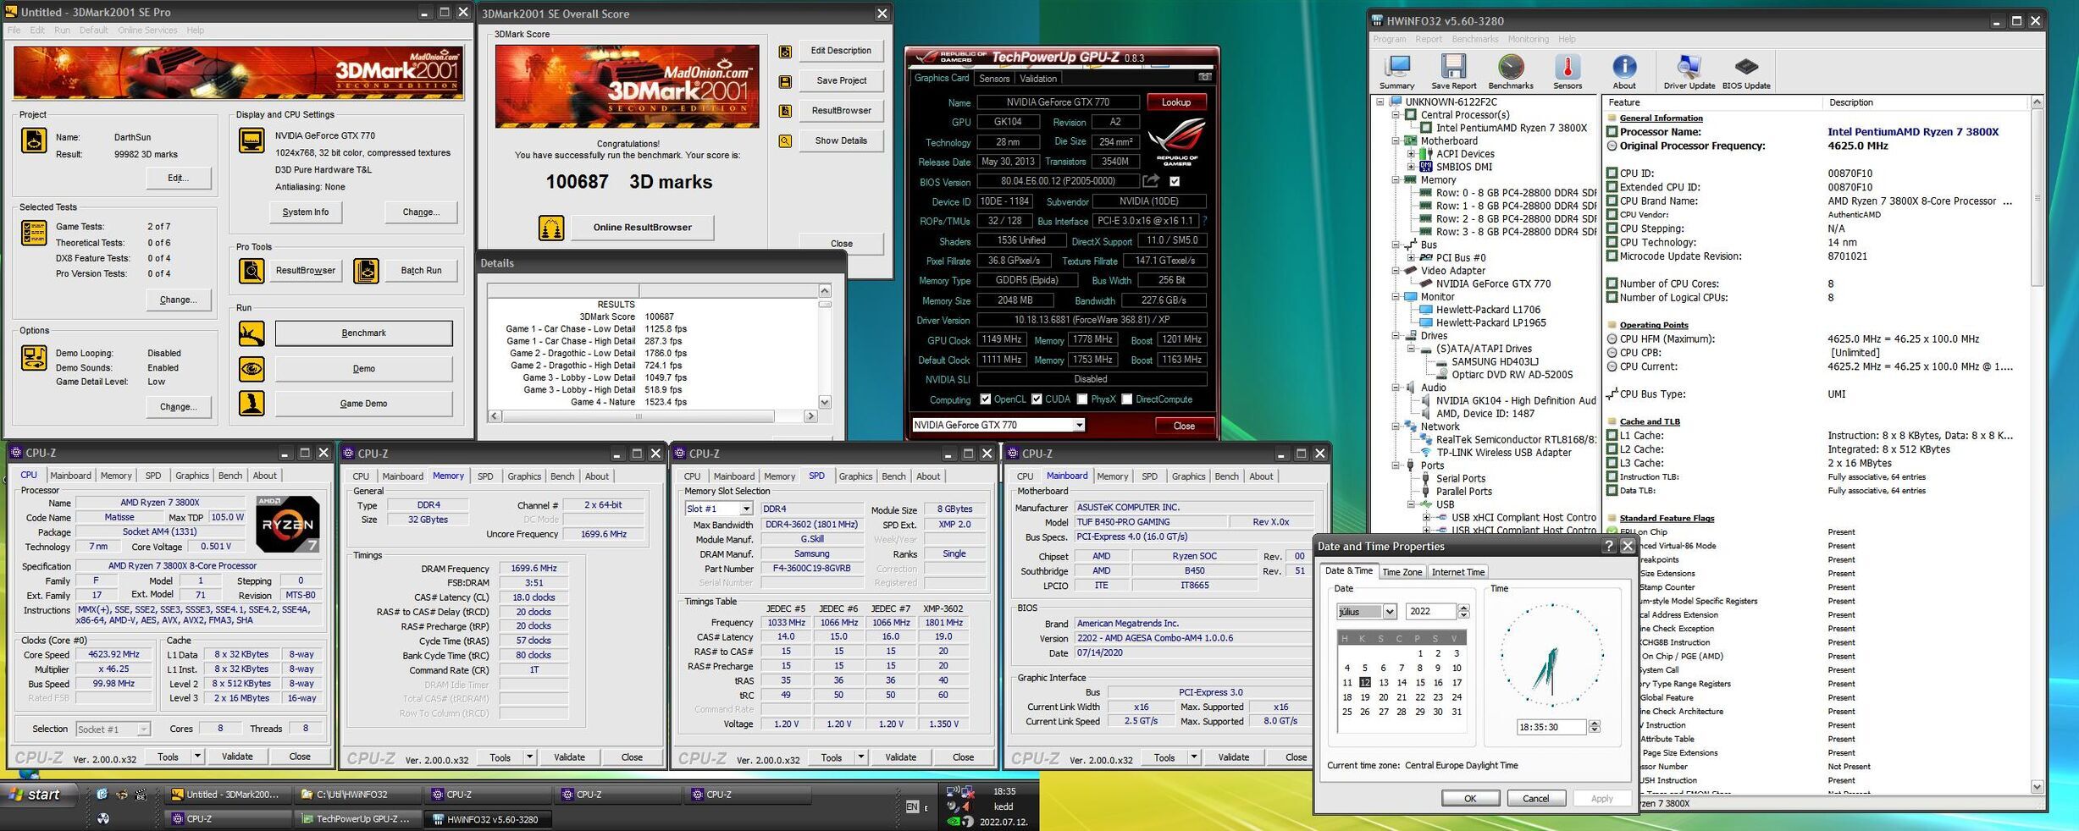The width and height of the screenshot is (2079, 831).
Task: Switch to Validation tab in GPU-Z
Action: click(1038, 79)
